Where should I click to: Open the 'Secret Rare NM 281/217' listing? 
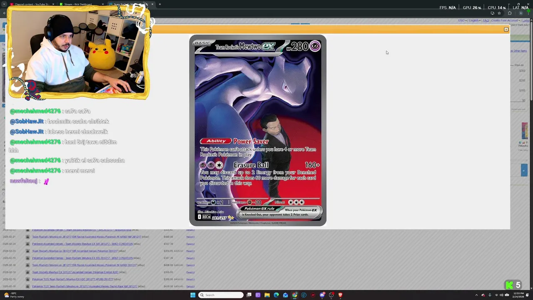coord(85,286)
